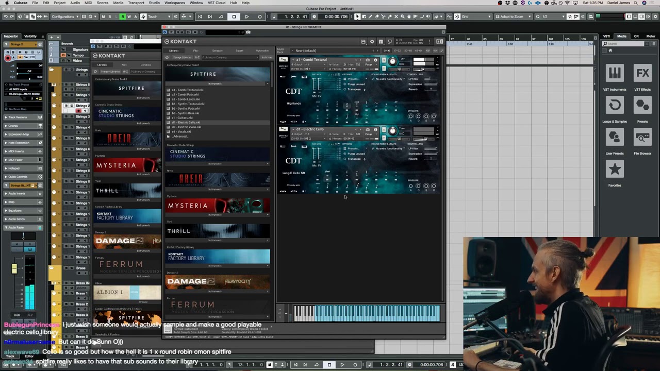
Task: Click the Kontakt snapshot camera icon for Combi Textural
Action: (x=368, y=60)
